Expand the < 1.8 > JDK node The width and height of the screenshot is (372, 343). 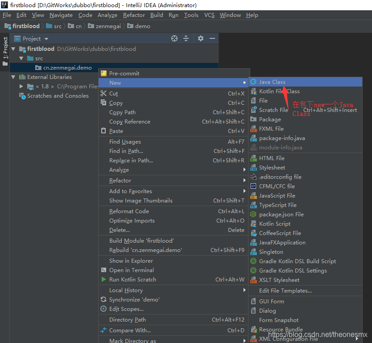(21, 87)
